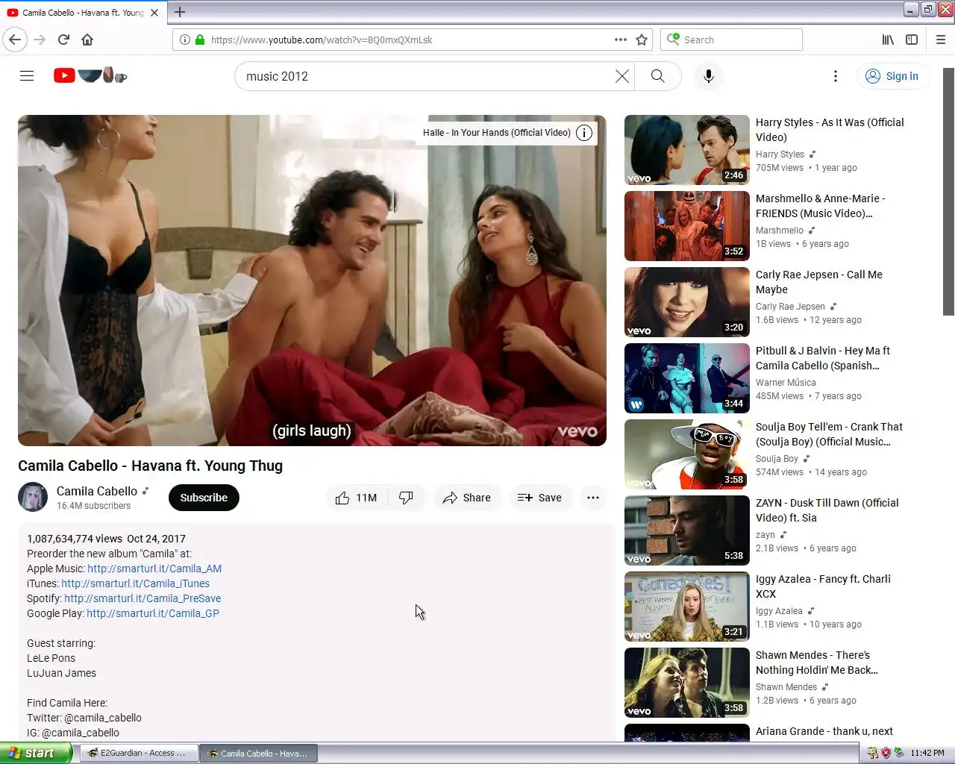Play ZAYN Dusk Till Dawn thumbnail
The width and height of the screenshot is (955, 764).
pos(687,530)
